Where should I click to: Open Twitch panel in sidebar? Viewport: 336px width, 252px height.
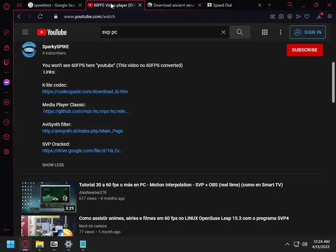(7, 62)
